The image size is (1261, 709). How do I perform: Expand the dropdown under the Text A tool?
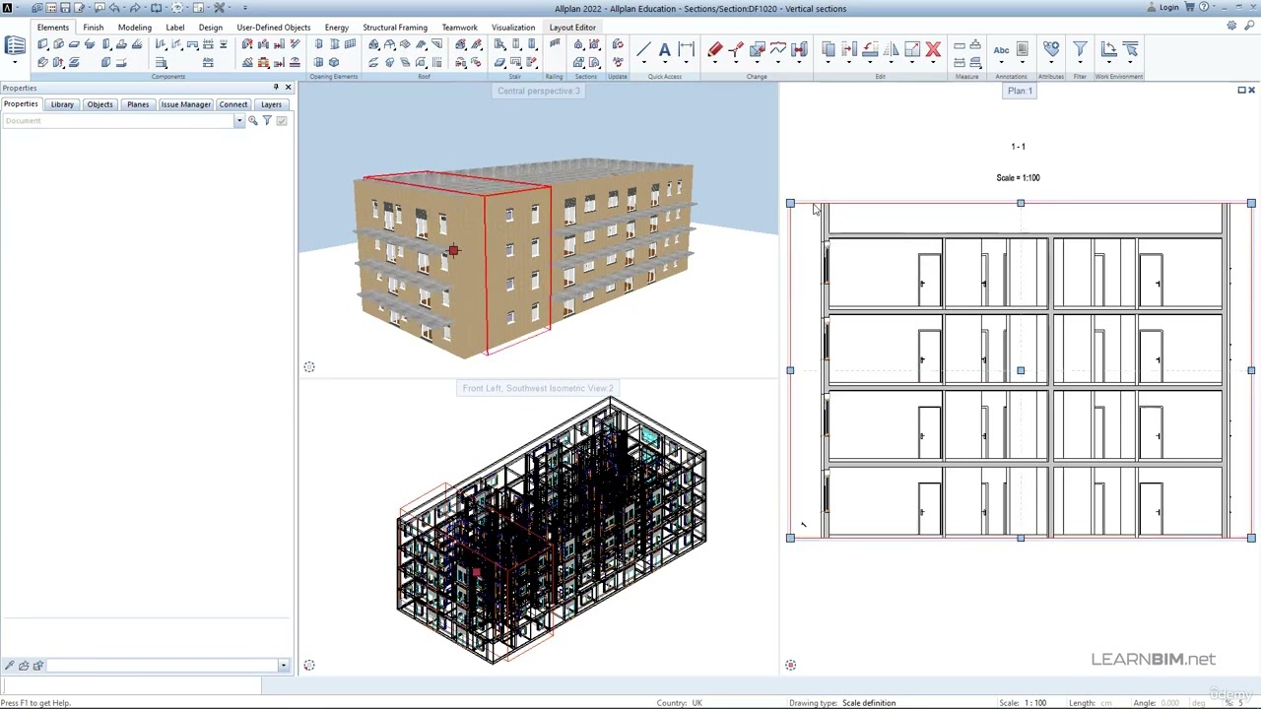[x=665, y=63]
